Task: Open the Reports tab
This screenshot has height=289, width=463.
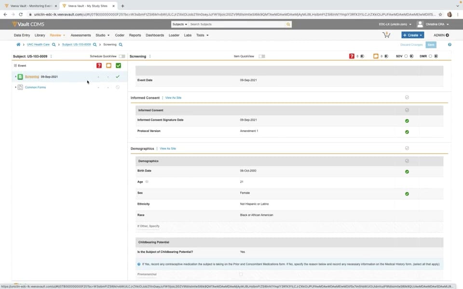Action: [135, 35]
